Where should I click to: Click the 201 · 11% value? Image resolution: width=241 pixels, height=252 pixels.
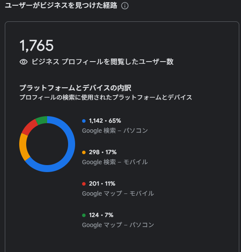(x=102, y=184)
